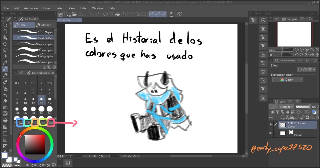320x168 pixels.
Task: Hide Layer 1 using eye icon
Action: [x=271, y=125]
